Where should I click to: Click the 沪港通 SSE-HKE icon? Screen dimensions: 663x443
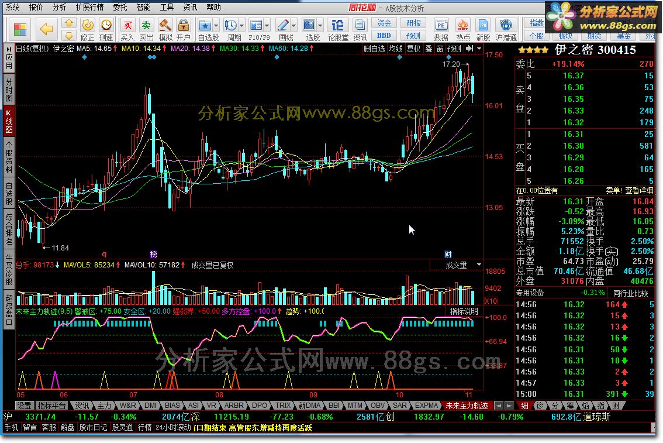coord(506,30)
